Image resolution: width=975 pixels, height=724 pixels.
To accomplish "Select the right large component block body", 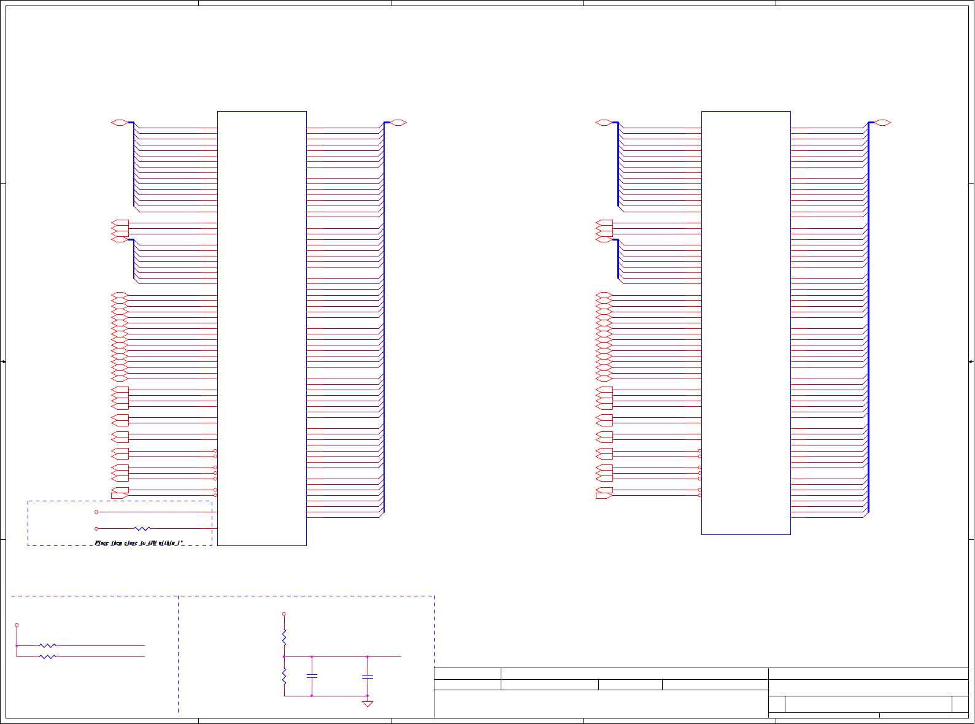I will (746, 323).
